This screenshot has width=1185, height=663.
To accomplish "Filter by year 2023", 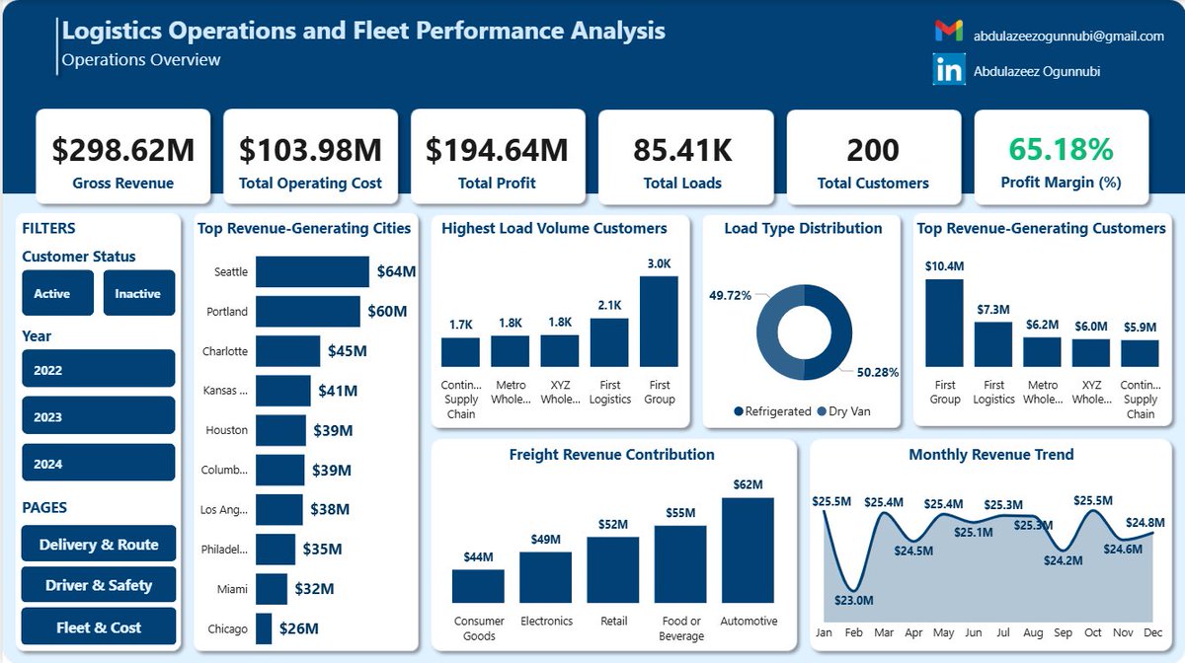I will coord(98,415).
